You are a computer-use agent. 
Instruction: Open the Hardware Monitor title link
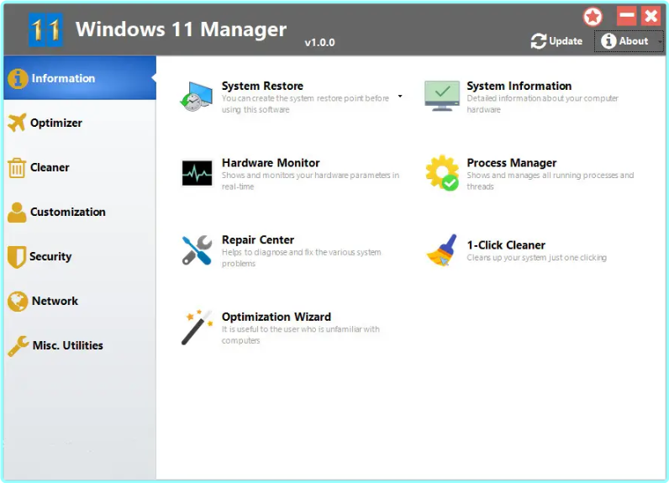point(271,163)
